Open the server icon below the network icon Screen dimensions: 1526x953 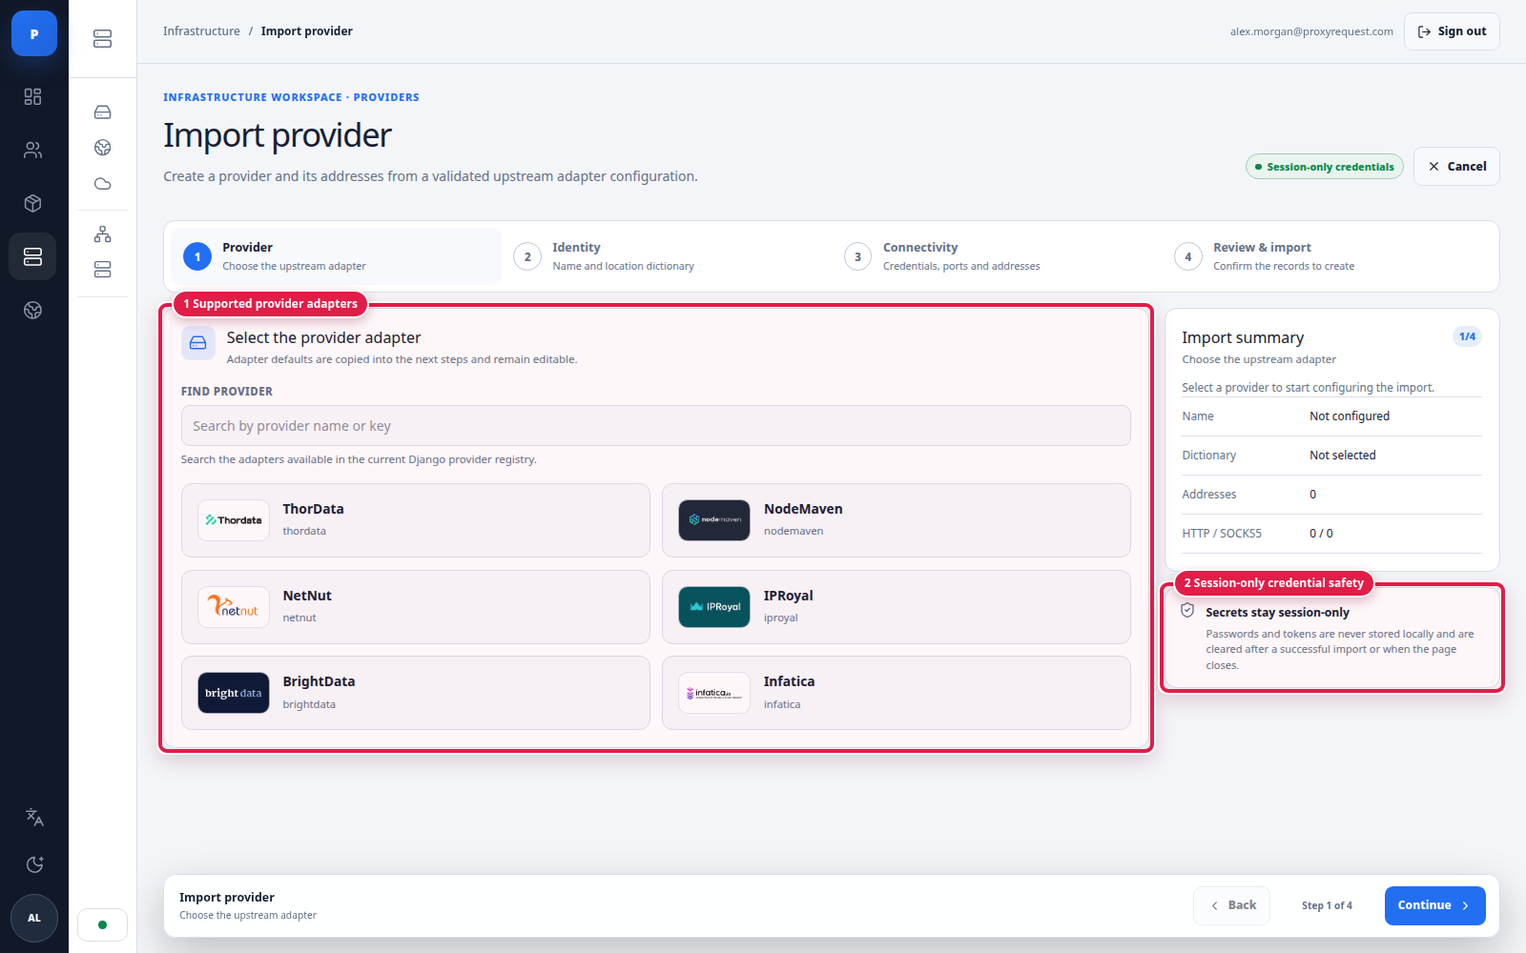click(103, 270)
